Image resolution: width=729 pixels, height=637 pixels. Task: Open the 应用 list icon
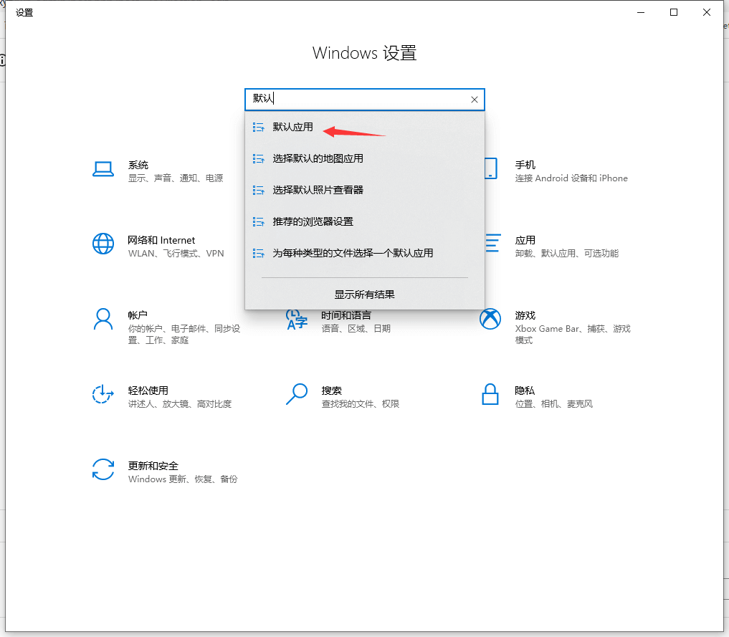(493, 243)
